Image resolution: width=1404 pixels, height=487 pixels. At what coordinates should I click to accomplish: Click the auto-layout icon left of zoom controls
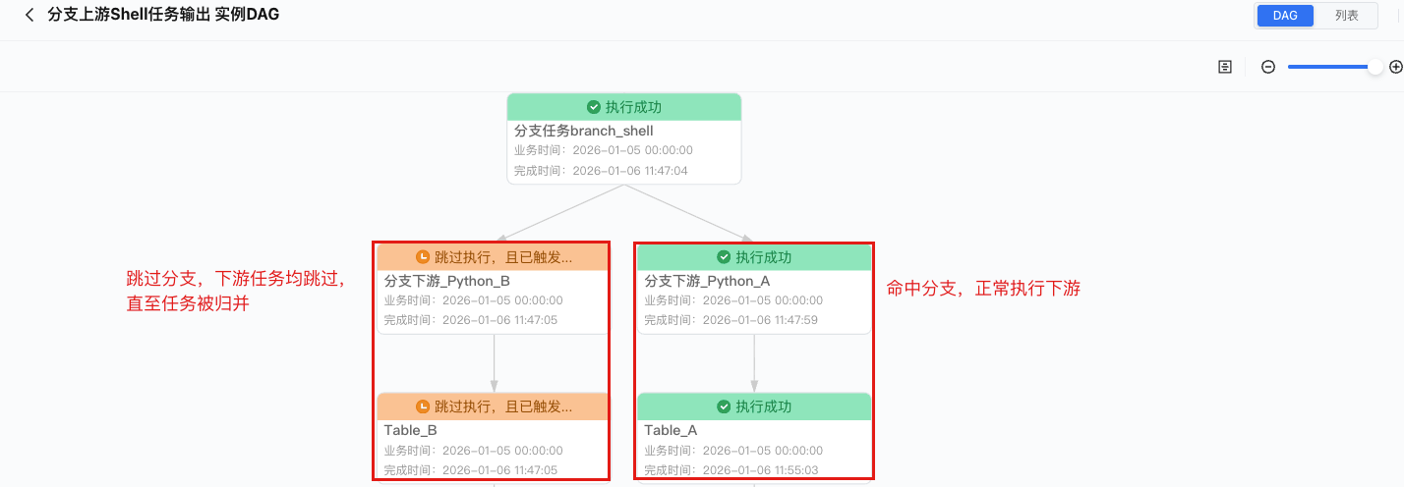(x=1225, y=67)
